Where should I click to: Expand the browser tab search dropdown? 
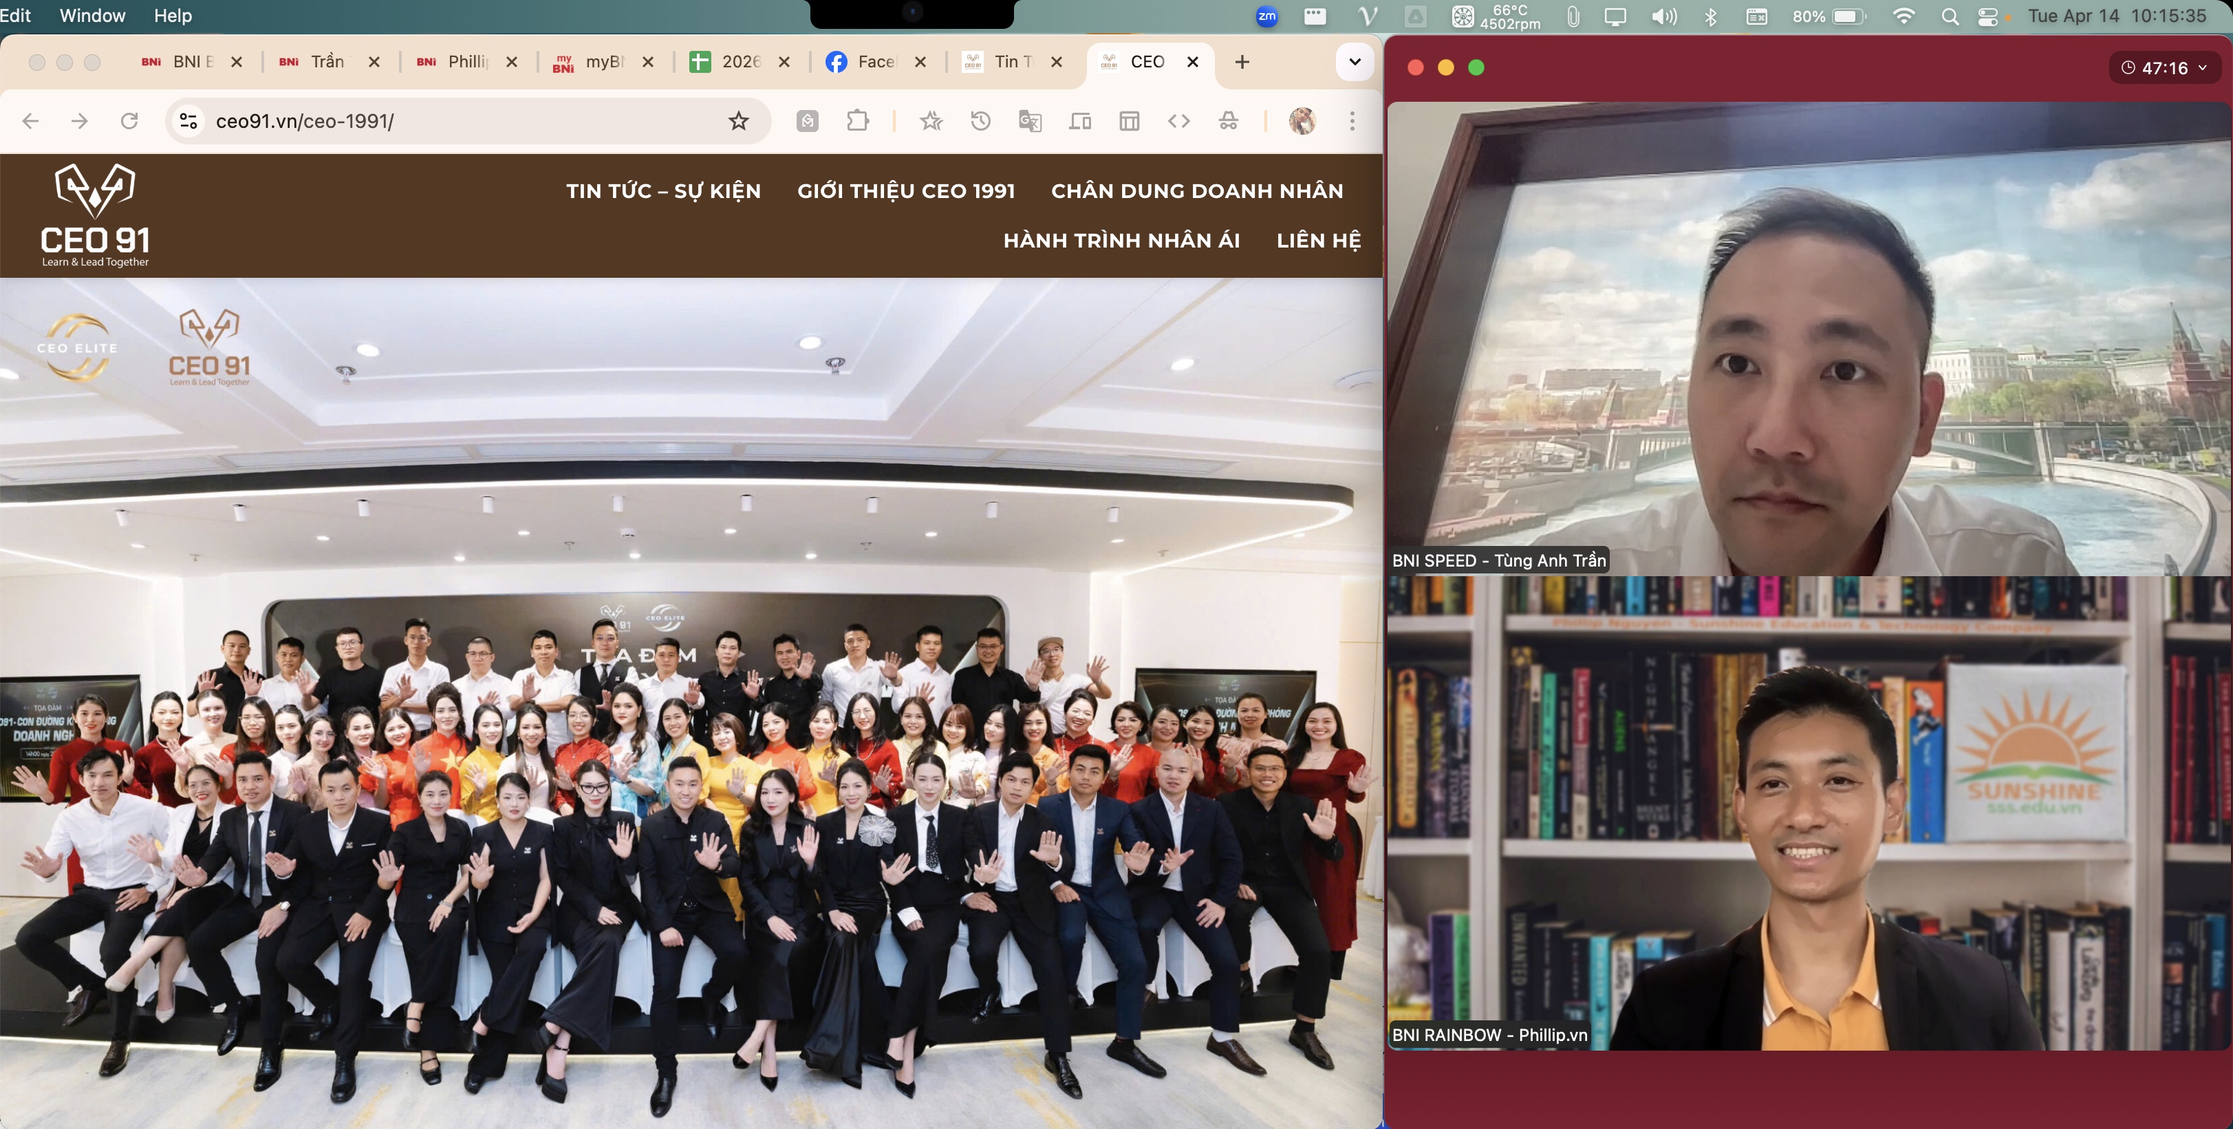pos(1354,61)
